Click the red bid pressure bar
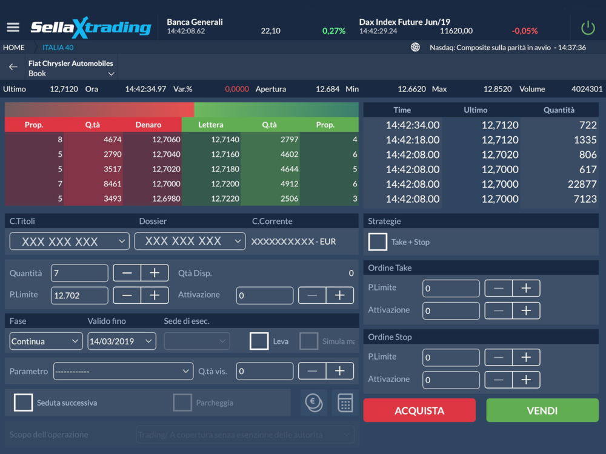 [99, 110]
